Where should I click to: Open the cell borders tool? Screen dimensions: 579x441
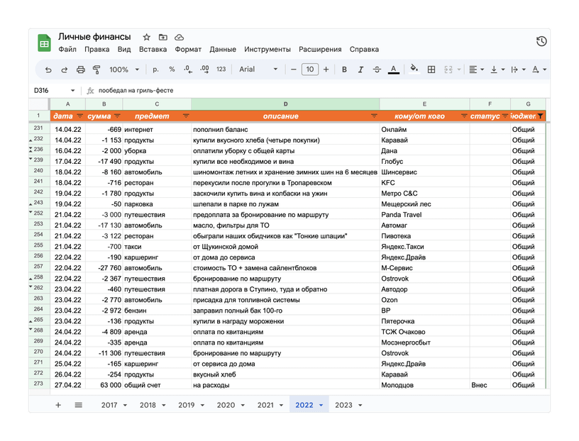pos(431,69)
